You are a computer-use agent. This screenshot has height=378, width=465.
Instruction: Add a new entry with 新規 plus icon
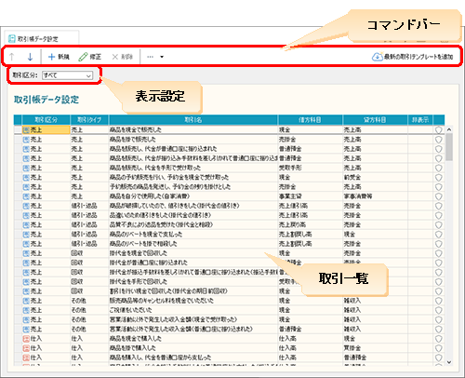pyautogui.click(x=59, y=57)
